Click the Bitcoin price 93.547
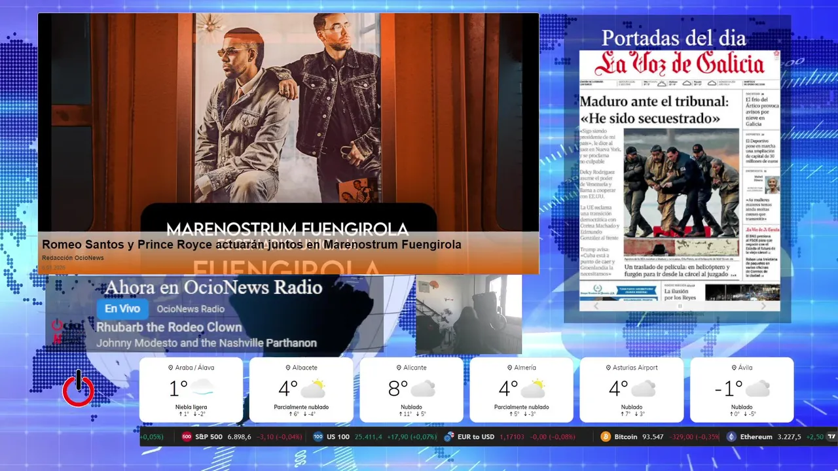838x471 pixels. click(x=653, y=436)
